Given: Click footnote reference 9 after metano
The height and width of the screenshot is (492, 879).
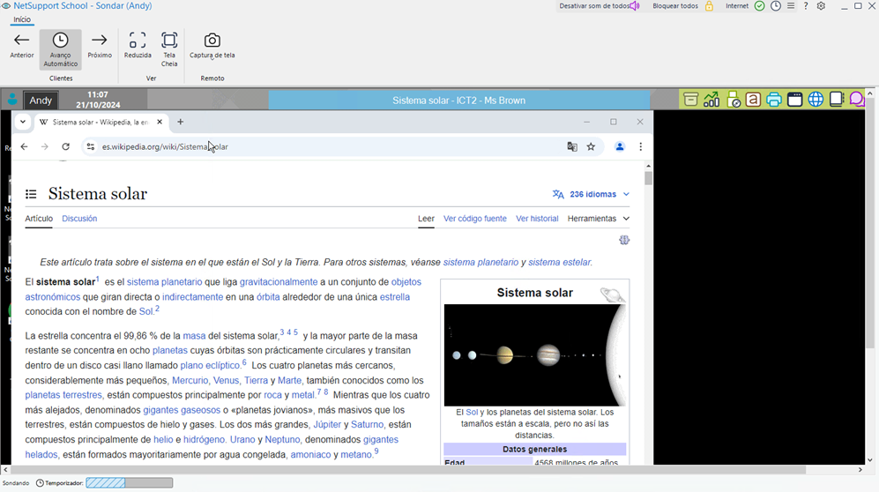Looking at the screenshot, I should [x=376, y=451].
